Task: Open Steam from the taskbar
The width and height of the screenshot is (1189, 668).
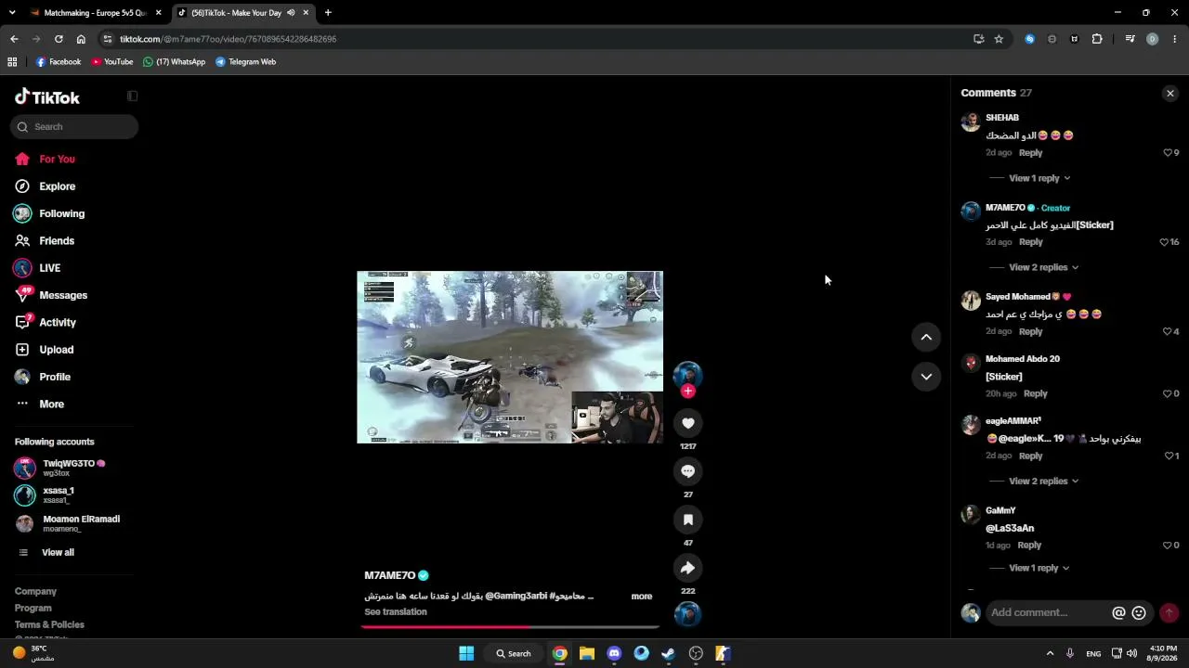Action: tap(668, 653)
